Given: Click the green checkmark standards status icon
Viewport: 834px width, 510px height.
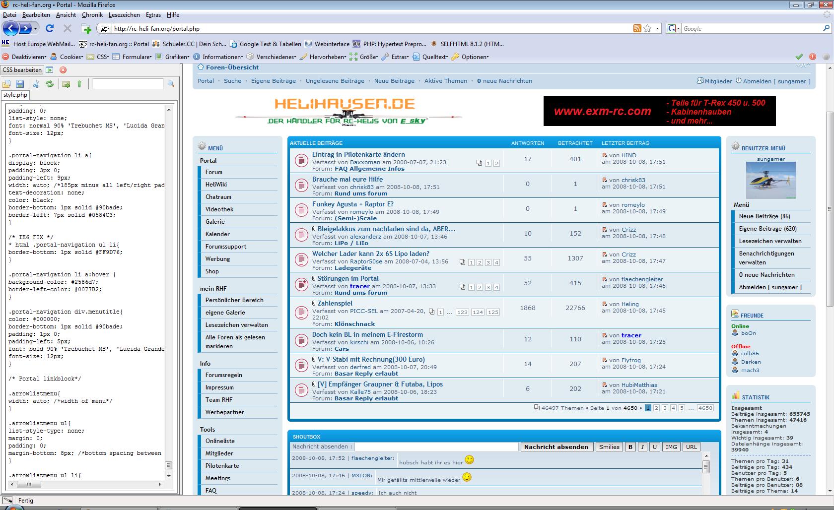Looking at the screenshot, I should (799, 57).
